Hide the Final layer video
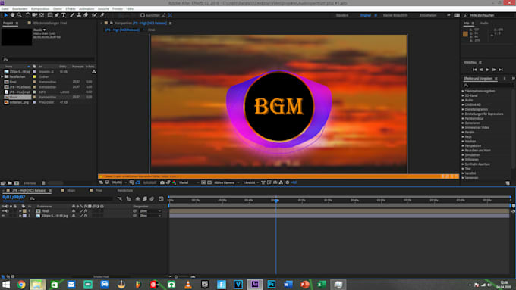 click(3, 211)
